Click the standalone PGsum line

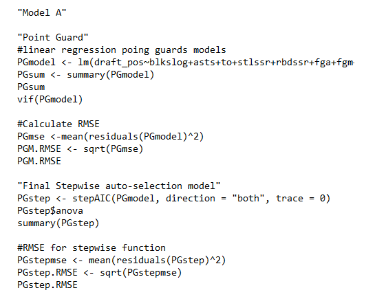tap(31, 87)
